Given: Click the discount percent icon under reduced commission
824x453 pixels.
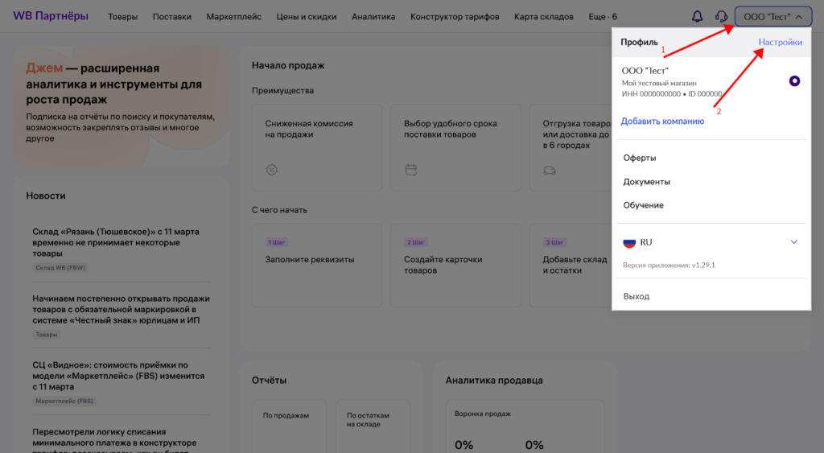Looking at the screenshot, I should click(272, 170).
